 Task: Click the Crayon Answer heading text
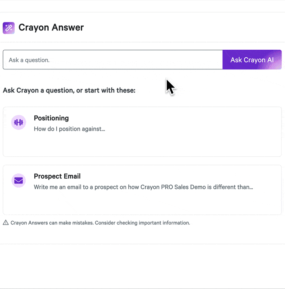pyautogui.click(x=51, y=27)
